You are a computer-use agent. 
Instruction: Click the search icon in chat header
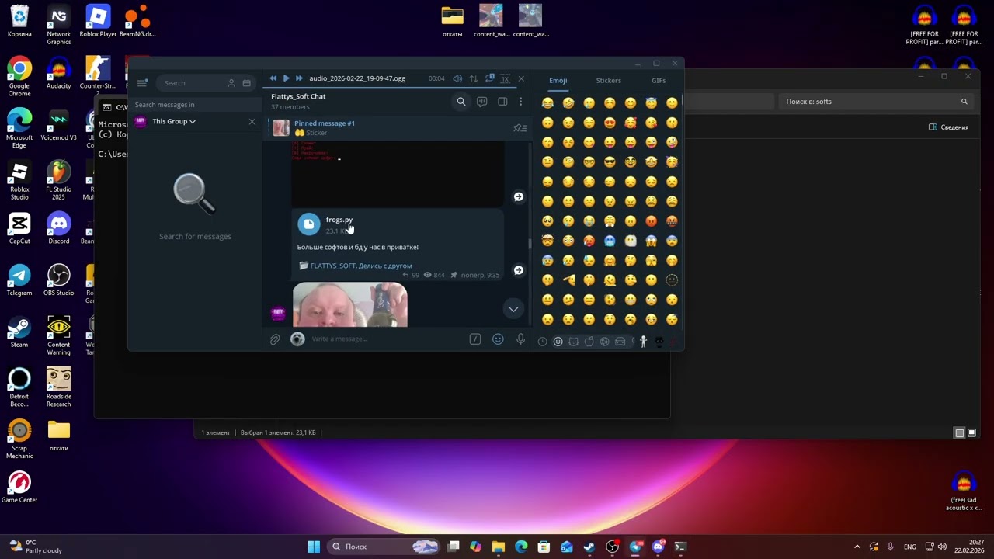coord(461,102)
